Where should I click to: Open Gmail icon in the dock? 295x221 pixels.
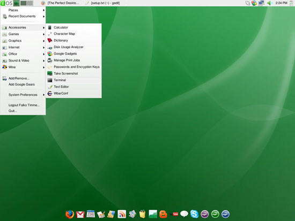(x=80, y=215)
